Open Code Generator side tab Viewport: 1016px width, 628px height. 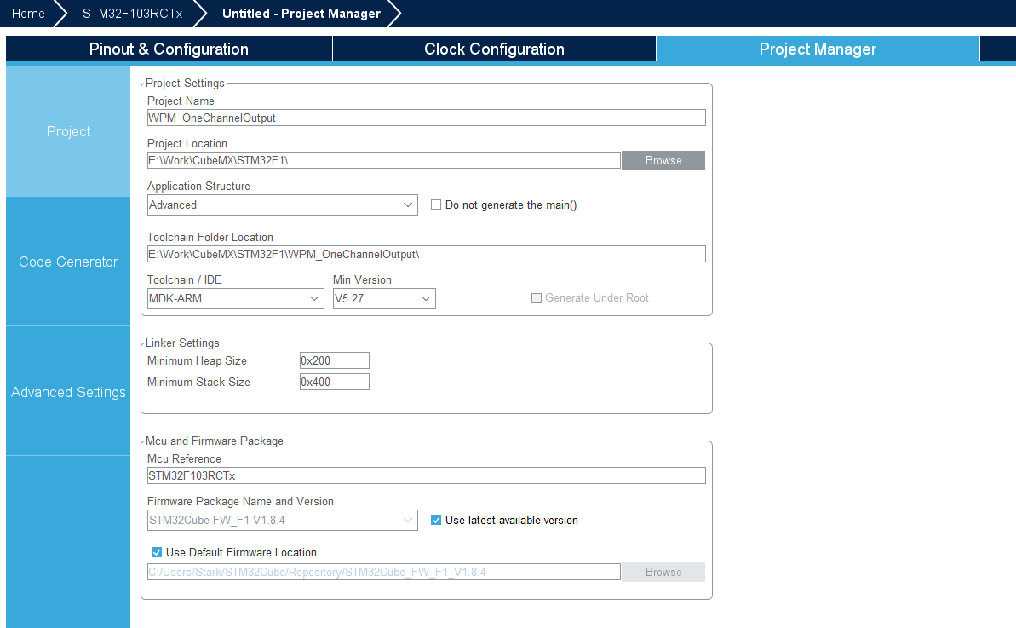click(x=68, y=262)
